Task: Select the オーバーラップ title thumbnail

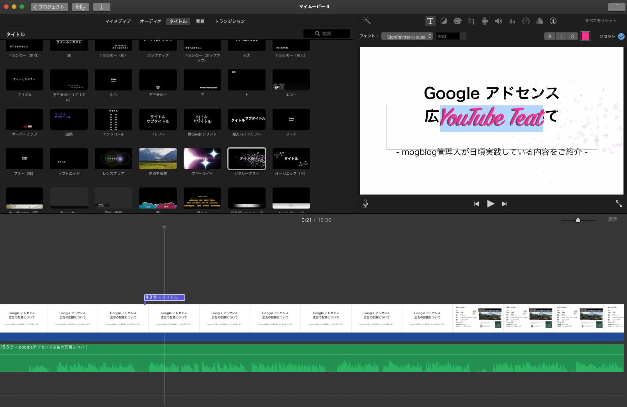Action: 25,119
